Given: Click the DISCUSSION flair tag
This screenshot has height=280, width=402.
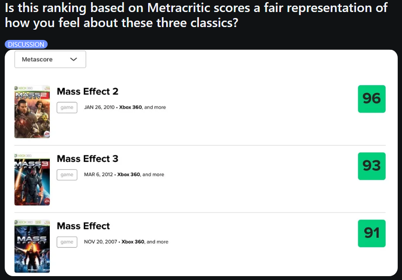Looking at the screenshot, I should pyautogui.click(x=26, y=44).
